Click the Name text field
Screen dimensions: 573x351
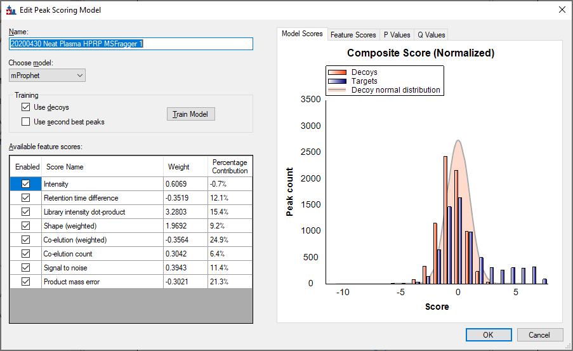(131, 44)
